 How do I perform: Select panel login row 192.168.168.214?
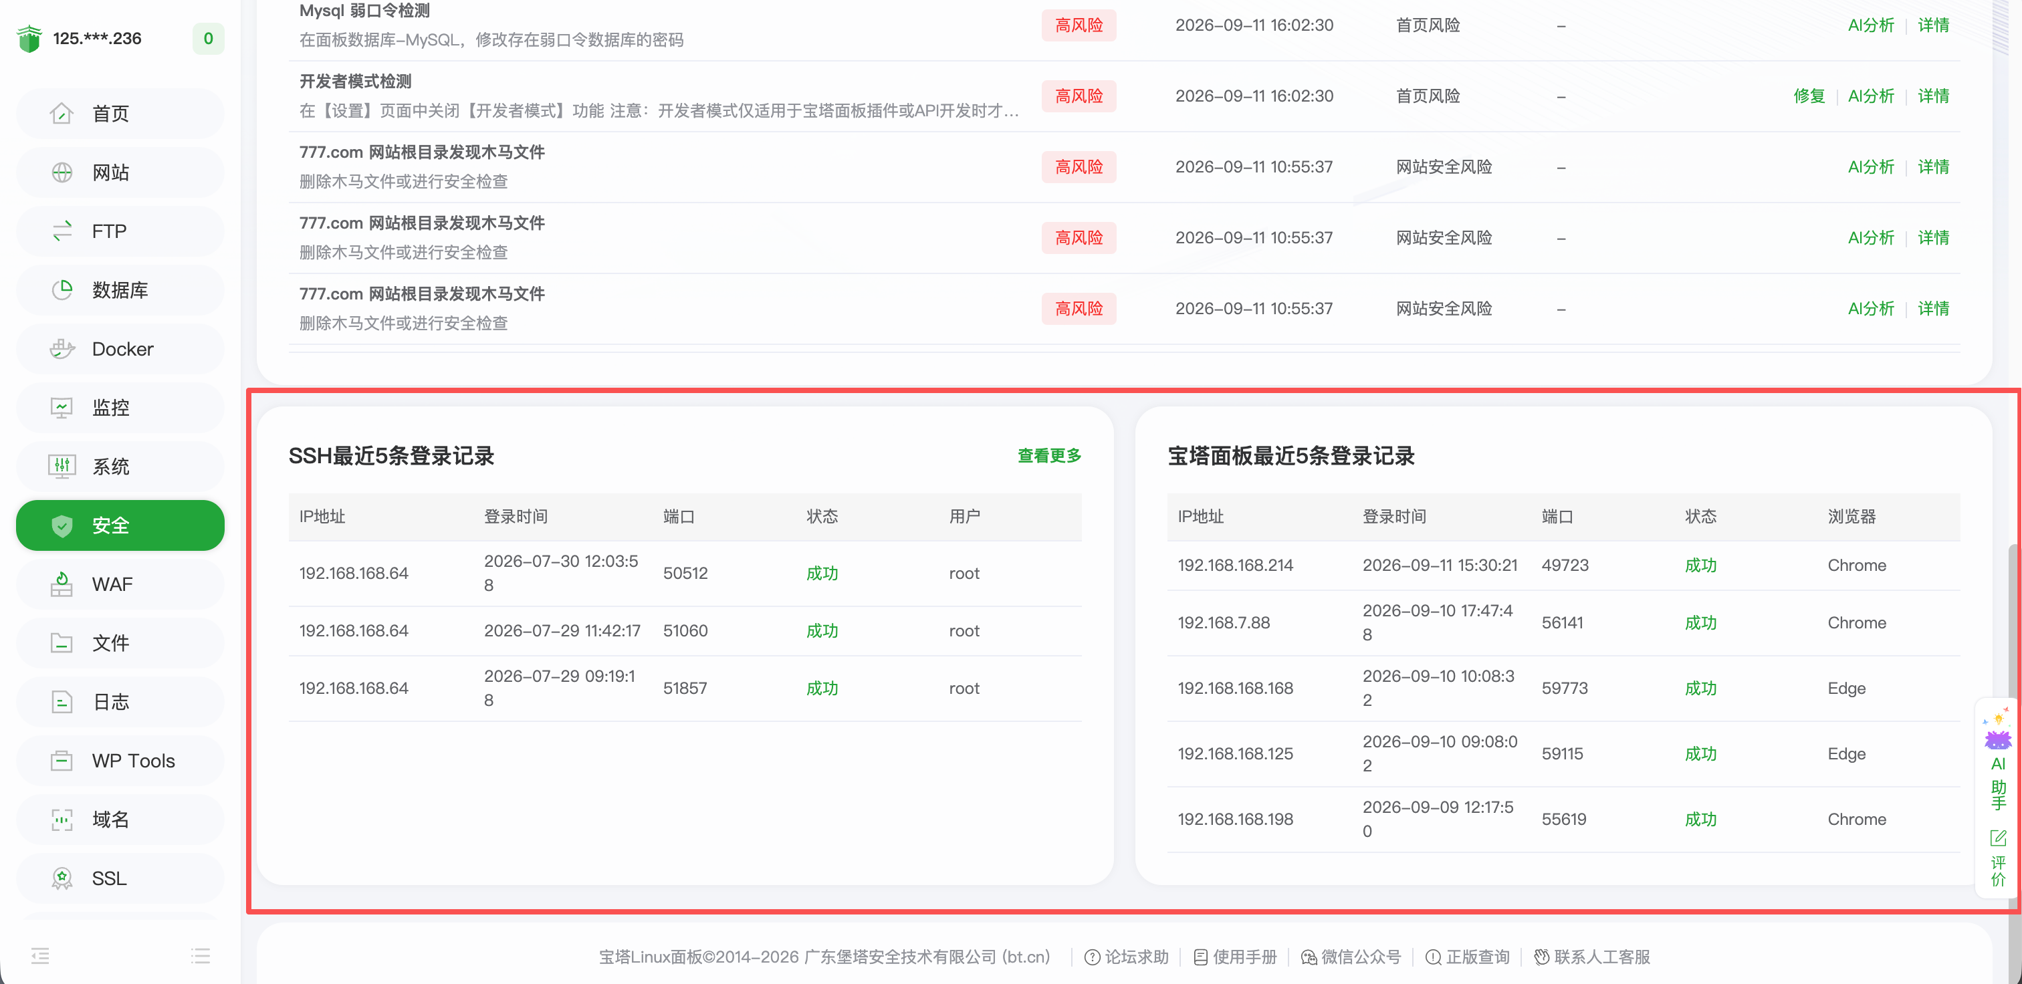click(1563, 565)
